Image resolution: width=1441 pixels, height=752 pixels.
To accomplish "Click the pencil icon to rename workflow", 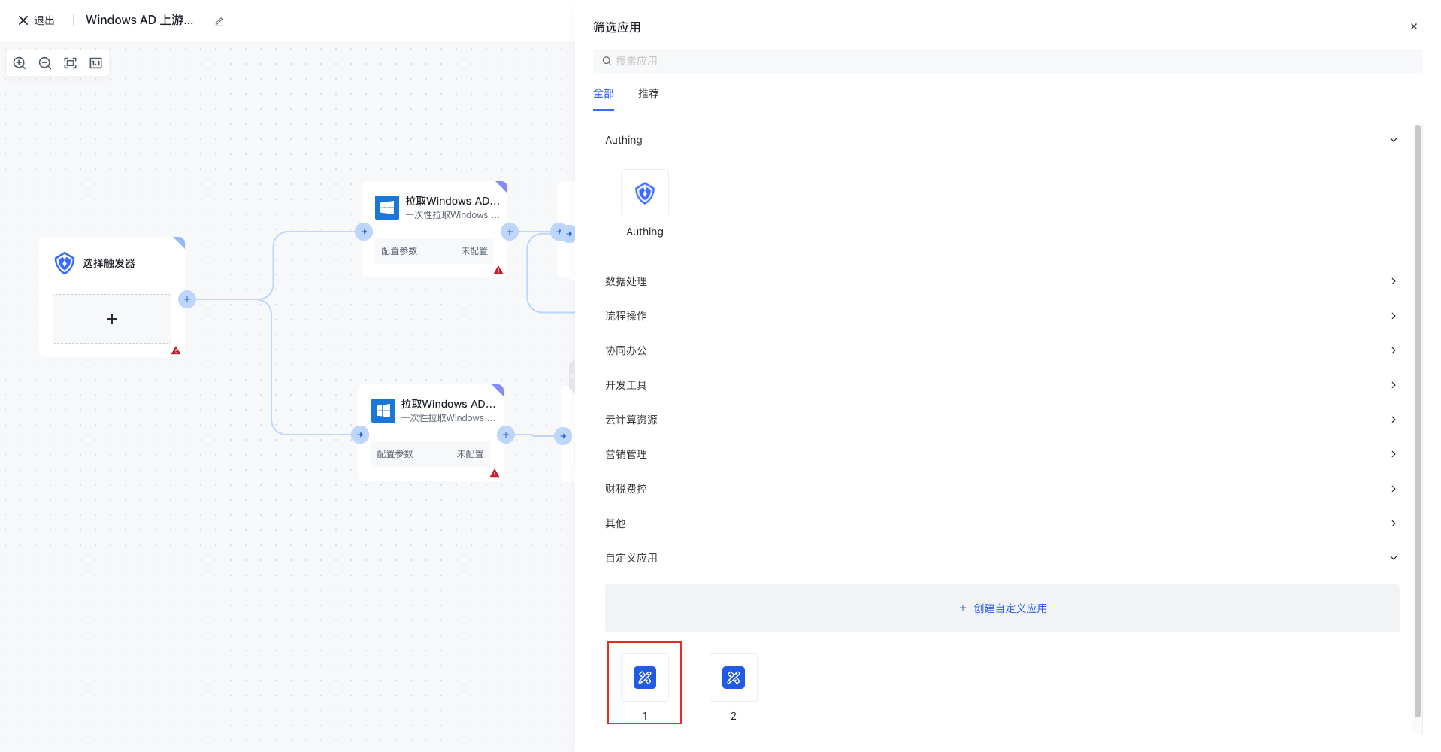I will (219, 22).
